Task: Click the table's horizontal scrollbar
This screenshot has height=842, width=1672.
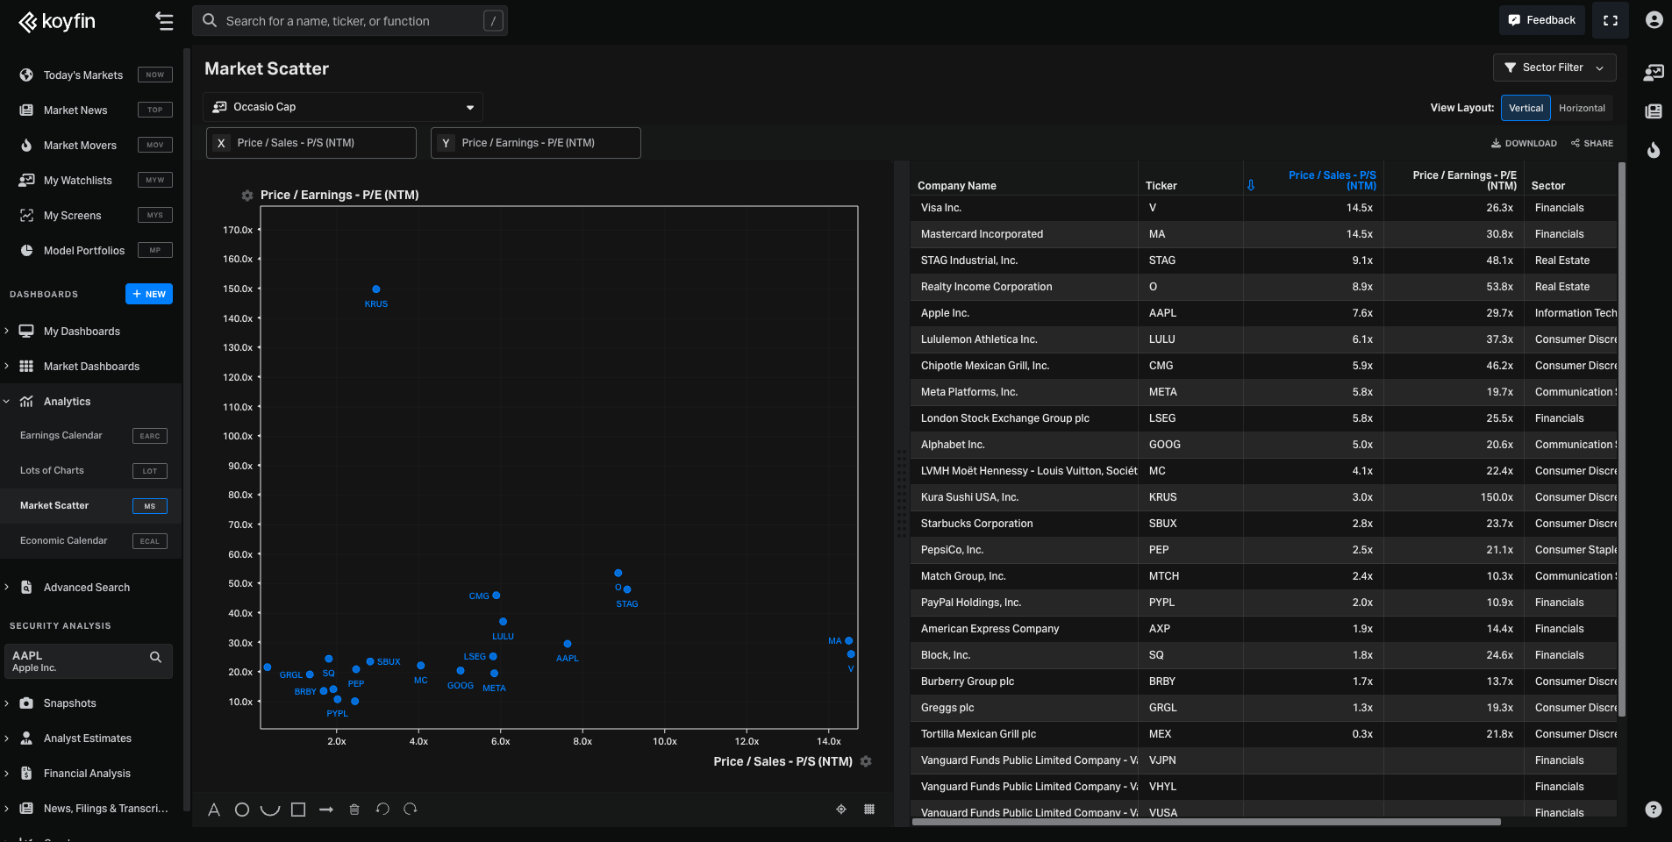Action: [x=1206, y=822]
